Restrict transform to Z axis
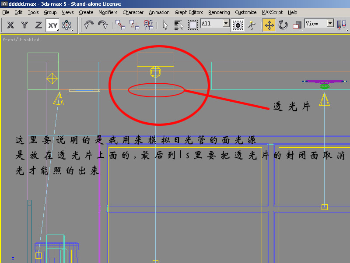Viewport: 350px width, 263px height. pyautogui.click(x=38, y=25)
